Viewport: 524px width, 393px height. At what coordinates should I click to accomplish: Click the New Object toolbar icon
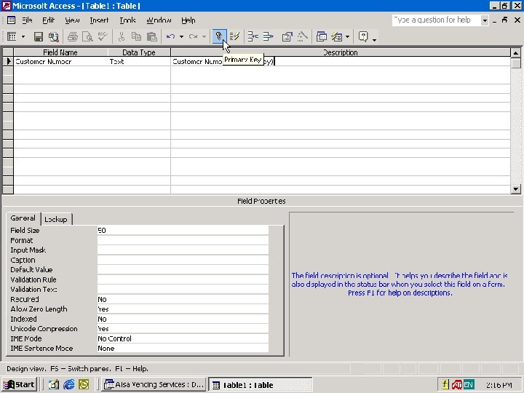coord(337,36)
